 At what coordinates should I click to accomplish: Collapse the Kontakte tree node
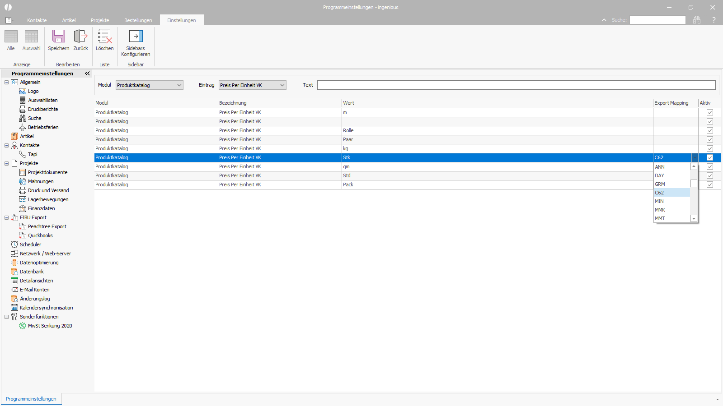[6, 145]
